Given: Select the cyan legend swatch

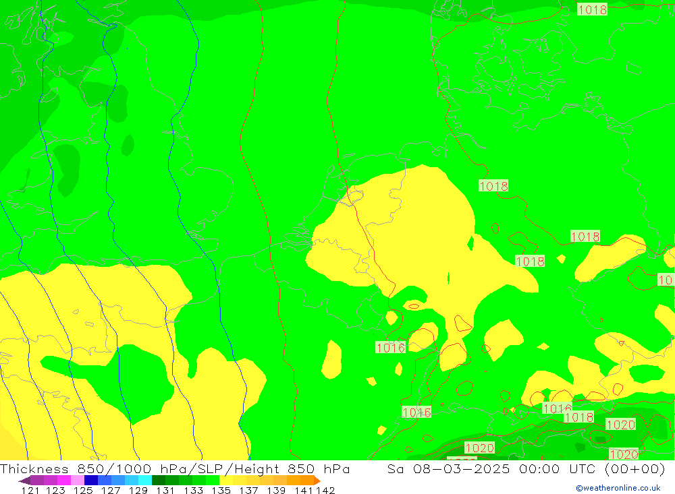Looking at the screenshot, I should 145,481.
